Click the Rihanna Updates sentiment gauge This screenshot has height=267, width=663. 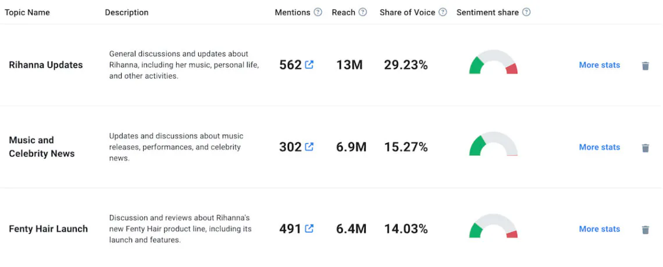pos(493,63)
